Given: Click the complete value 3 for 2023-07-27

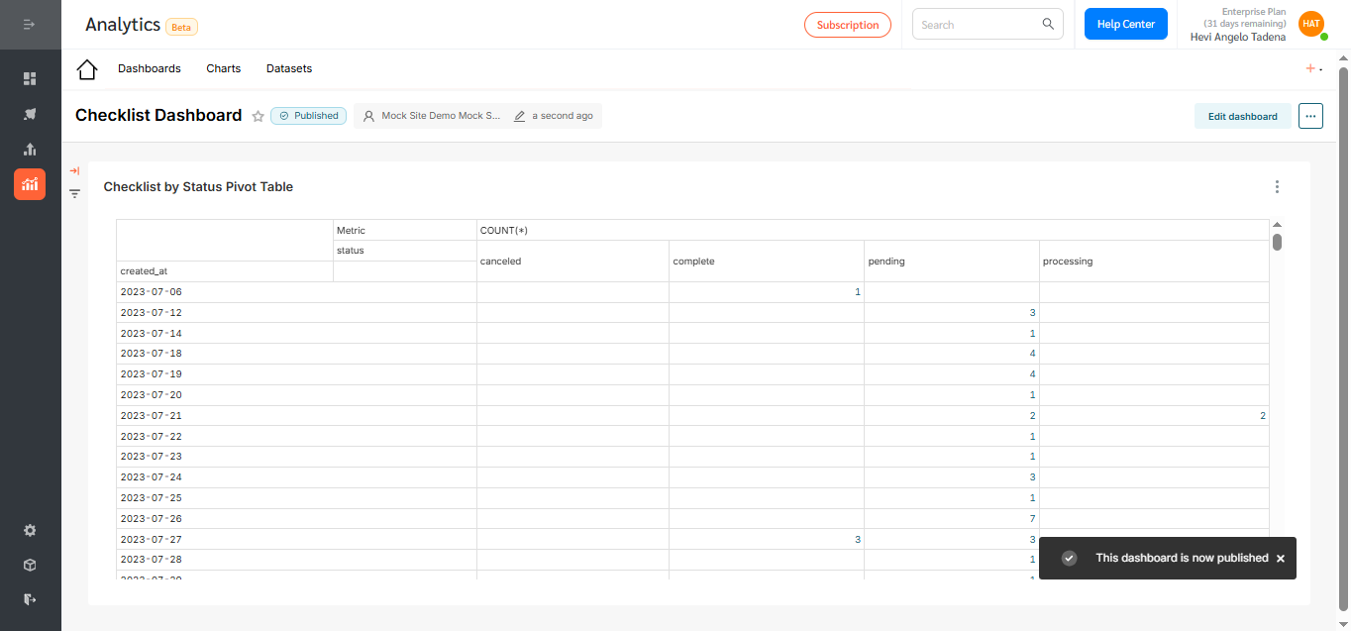Looking at the screenshot, I should pos(858,540).
